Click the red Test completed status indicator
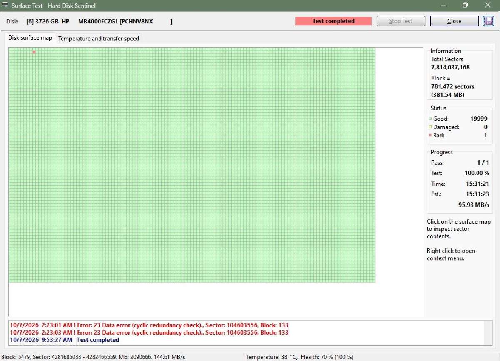Image resolution: width=500 pixels, height=361 pixels. click(x=333, y=21)
